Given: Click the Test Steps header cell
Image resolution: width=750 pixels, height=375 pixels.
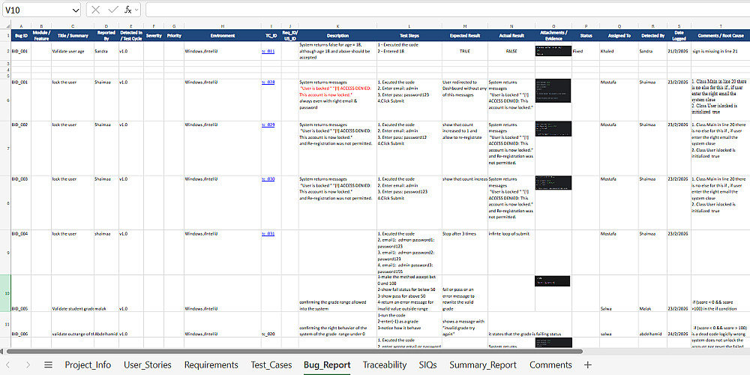Looking at the screenshot, I should pyautogui.click(x=409, y=35).
